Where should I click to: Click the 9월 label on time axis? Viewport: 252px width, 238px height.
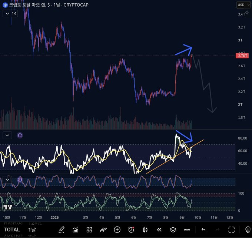(x=182, y=218)
